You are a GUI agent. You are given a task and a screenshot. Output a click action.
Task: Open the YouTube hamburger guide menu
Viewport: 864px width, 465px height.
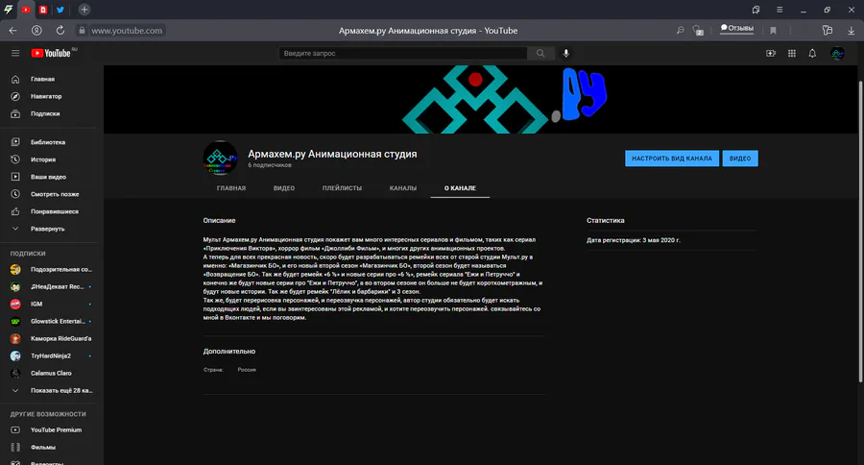[15, 53]
